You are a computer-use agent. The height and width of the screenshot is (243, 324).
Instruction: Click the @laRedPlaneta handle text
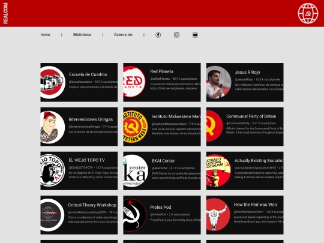click(x=160, y=79)
